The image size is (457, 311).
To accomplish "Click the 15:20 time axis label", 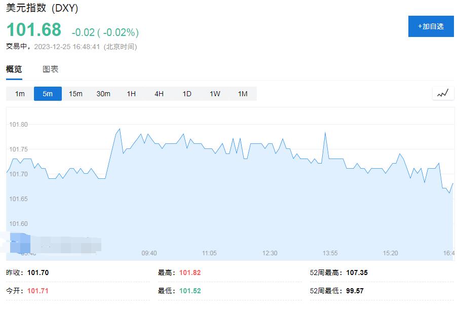I will pos(390,253).
